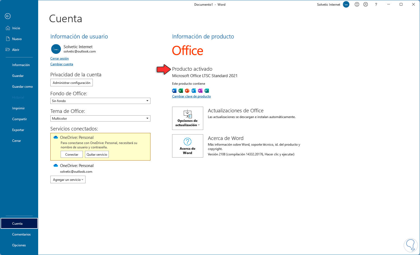
Task: Minimize the Word window
Action: click(389, 4)
